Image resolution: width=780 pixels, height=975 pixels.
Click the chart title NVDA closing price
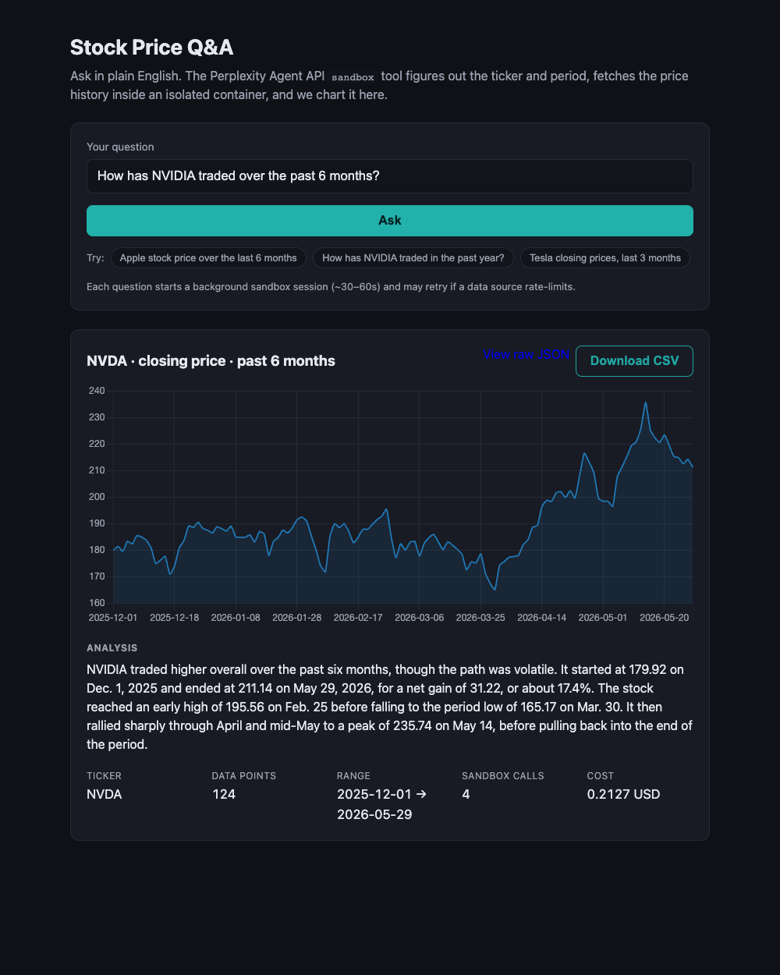click(211, 361)
